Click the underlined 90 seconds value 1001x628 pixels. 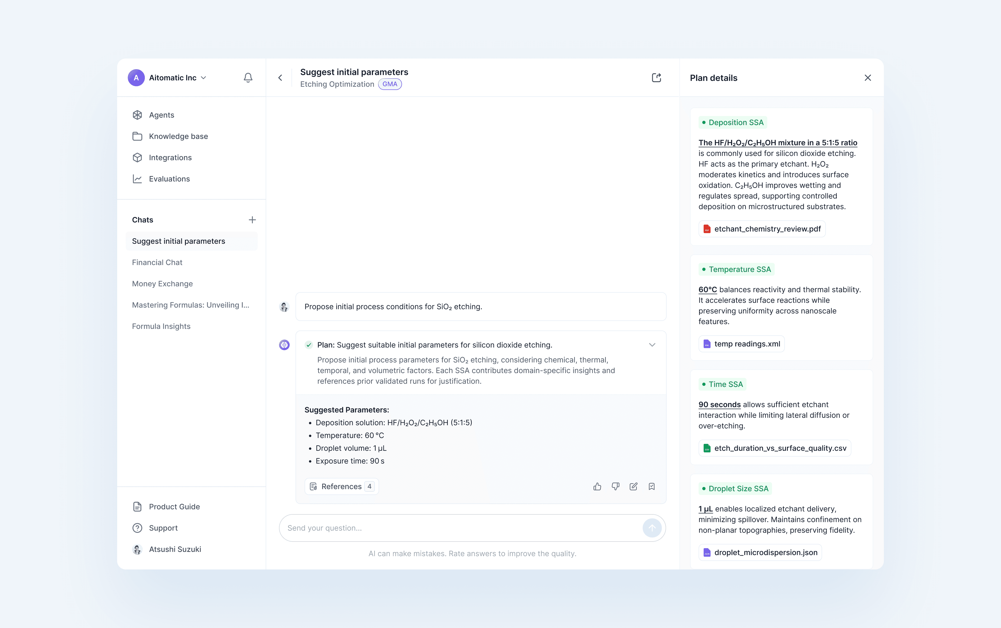(x=720, y=404)
